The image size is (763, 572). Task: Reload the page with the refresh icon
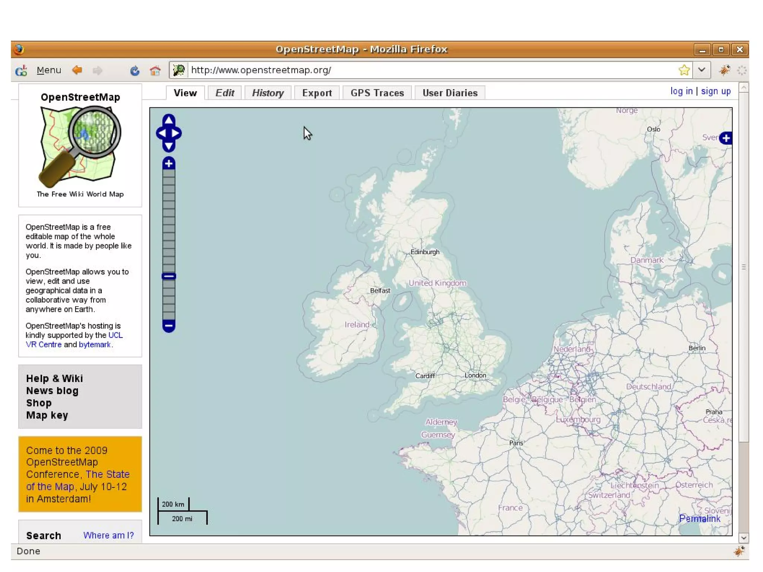134,70
